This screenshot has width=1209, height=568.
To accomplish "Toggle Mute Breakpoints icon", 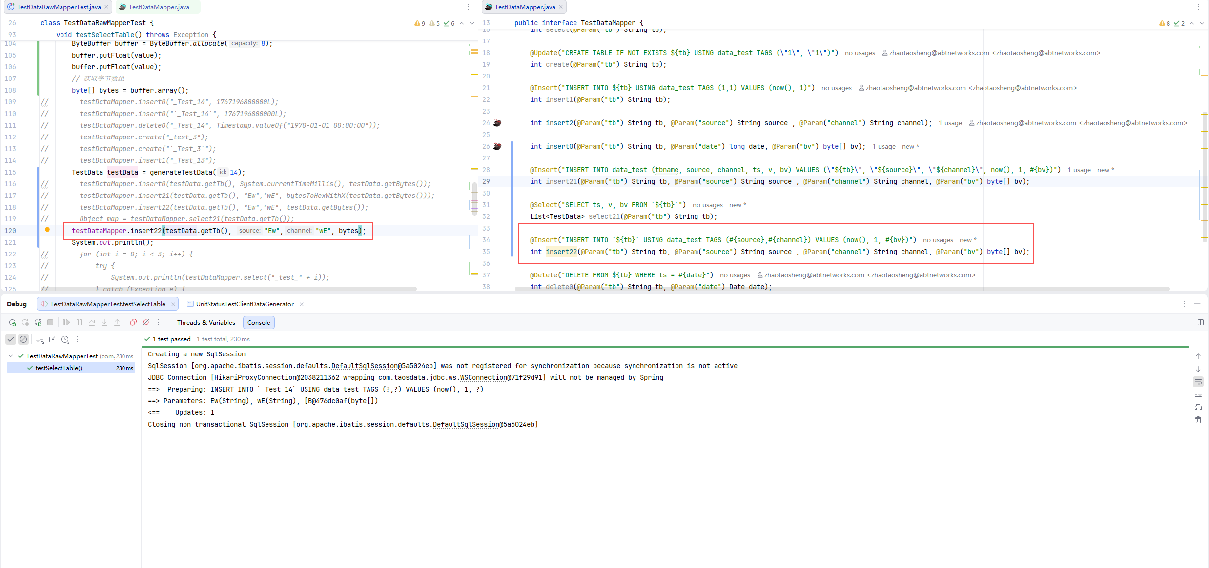I will click(146, 322).
